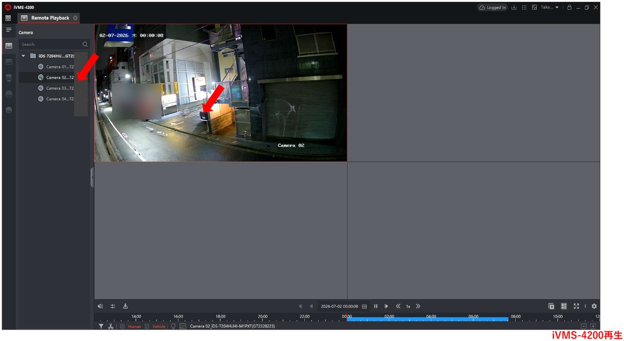Slow down playback speed
This screenshot has height=341, width=624.
point(398,306)
